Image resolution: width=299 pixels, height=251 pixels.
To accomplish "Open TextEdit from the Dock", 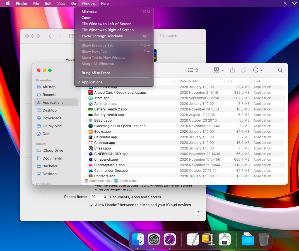I will point(193,239).
